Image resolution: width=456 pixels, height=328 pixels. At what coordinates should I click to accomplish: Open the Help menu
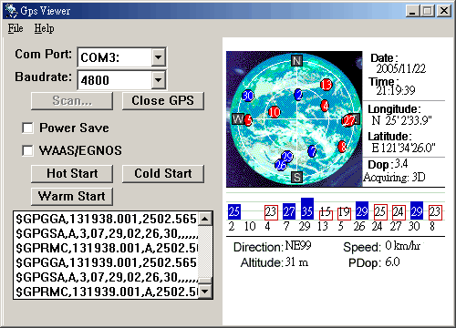(x=44, y=28)
